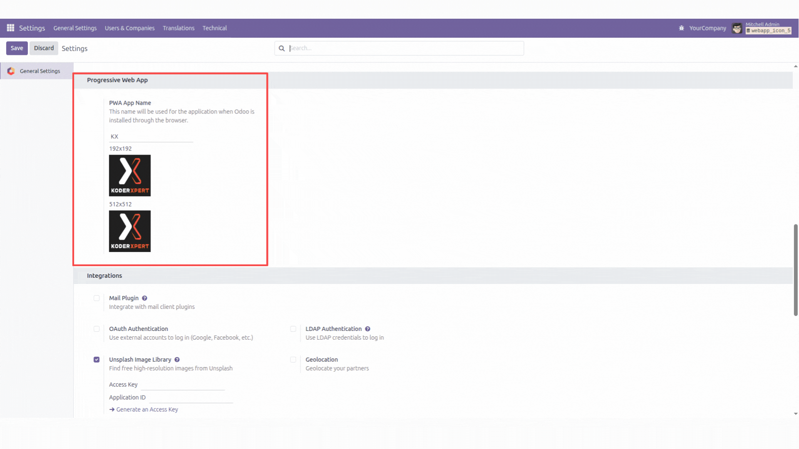Enable the Mail Plugin checkbox
Viewport: 799px width, 449px height.
pos(97,298)
